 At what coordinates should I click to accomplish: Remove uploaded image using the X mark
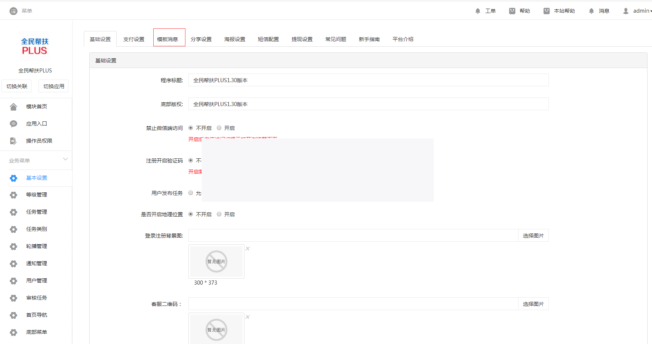point(247,248)
